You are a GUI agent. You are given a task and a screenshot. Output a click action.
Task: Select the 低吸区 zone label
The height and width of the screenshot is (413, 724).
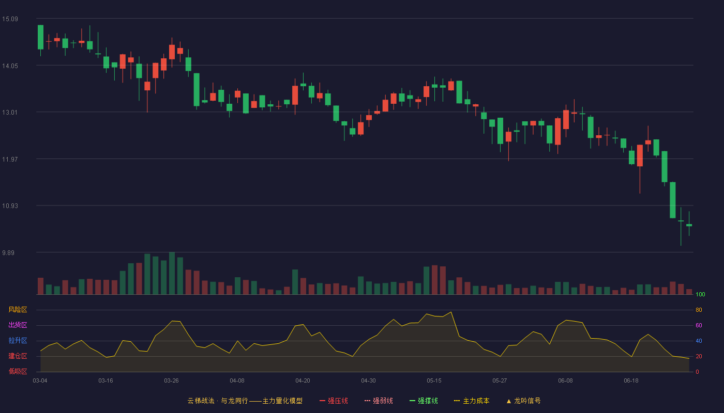[18, 371]
